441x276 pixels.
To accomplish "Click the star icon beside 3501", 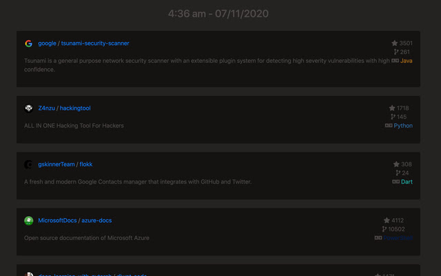I will [395, 43].
